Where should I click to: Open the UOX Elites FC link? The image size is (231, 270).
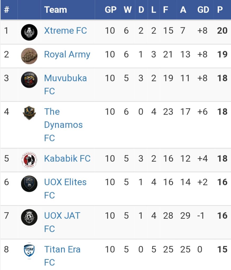(x=65, y=189)
